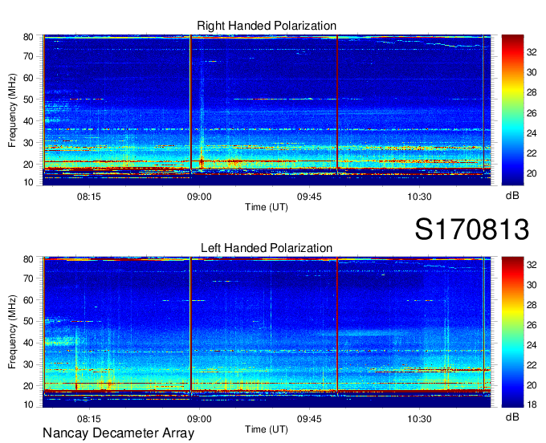The height and width of the screenshot is (443, 546).
Task: Click the Right Handed Polarization spectrogram
Action: (267, 110)
